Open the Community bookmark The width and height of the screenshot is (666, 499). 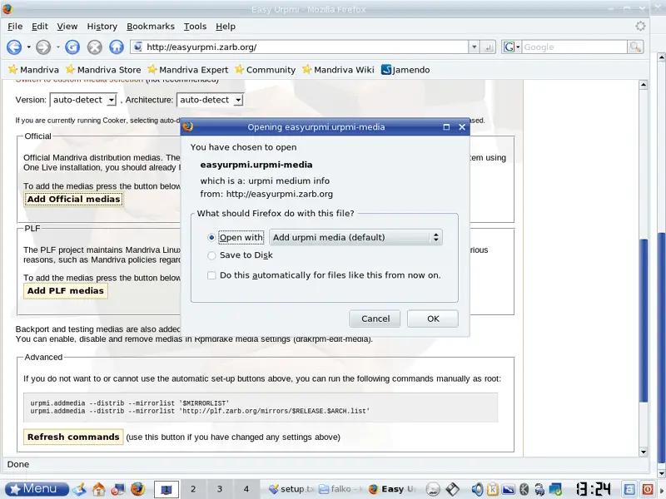click(266, 70)
